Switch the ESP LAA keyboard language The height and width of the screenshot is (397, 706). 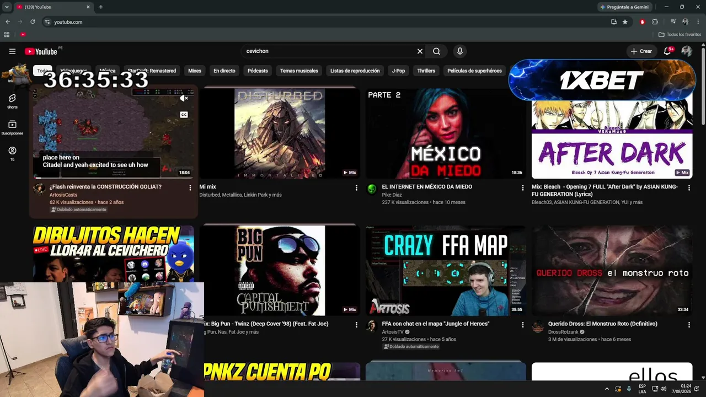pos(642,389)
